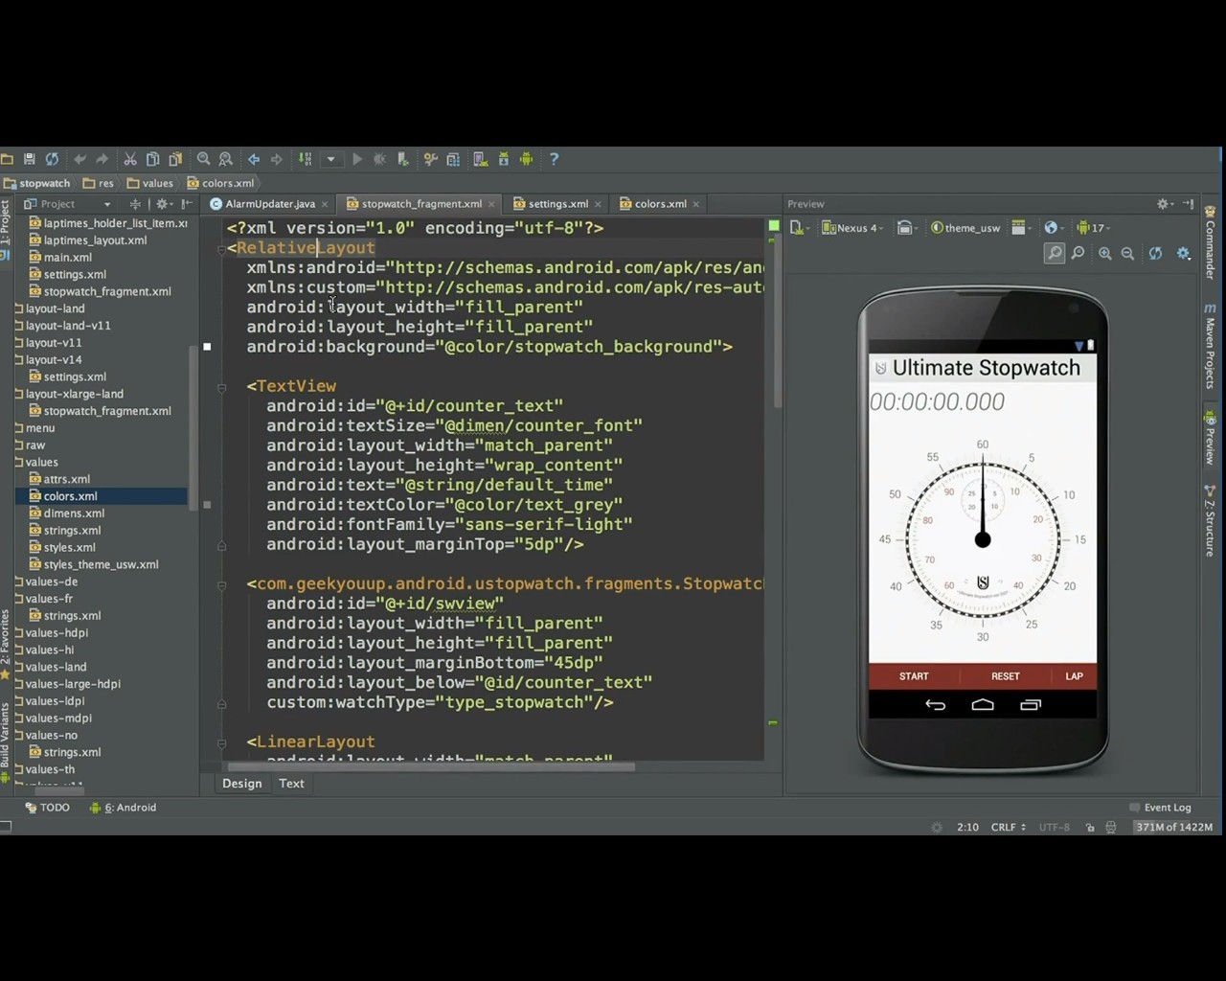Navigate forward with the right arrow
The image size is (1226, 981).
tap(277, 159)
